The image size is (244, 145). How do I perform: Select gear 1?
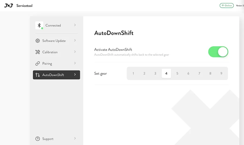(133, 73)
